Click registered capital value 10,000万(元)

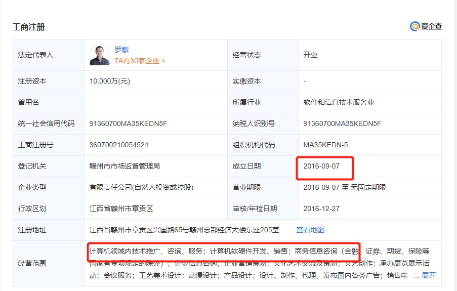click(x=110, y=81)
